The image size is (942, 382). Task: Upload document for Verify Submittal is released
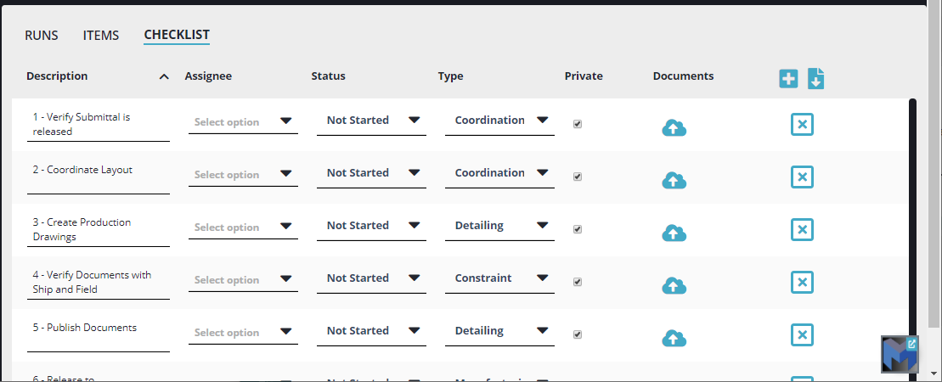click(x=674, y=128)
